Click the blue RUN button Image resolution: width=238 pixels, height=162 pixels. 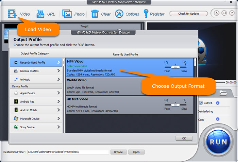[218, 142]
